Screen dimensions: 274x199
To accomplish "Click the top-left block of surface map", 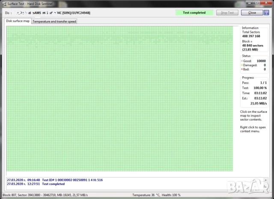I will tap(8, 28).
